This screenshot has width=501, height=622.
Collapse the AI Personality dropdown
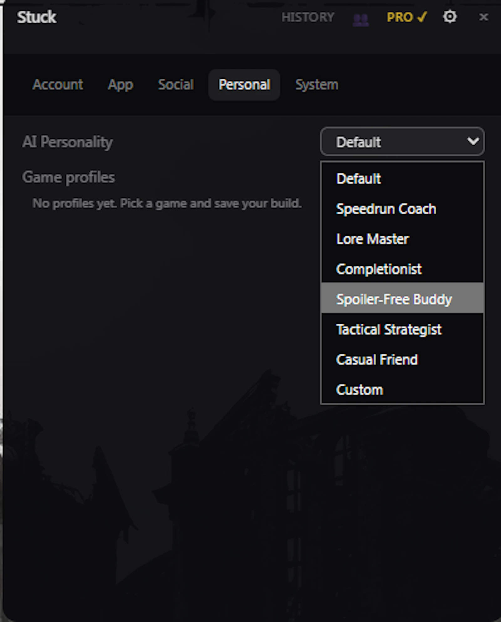tap(402, 142)
